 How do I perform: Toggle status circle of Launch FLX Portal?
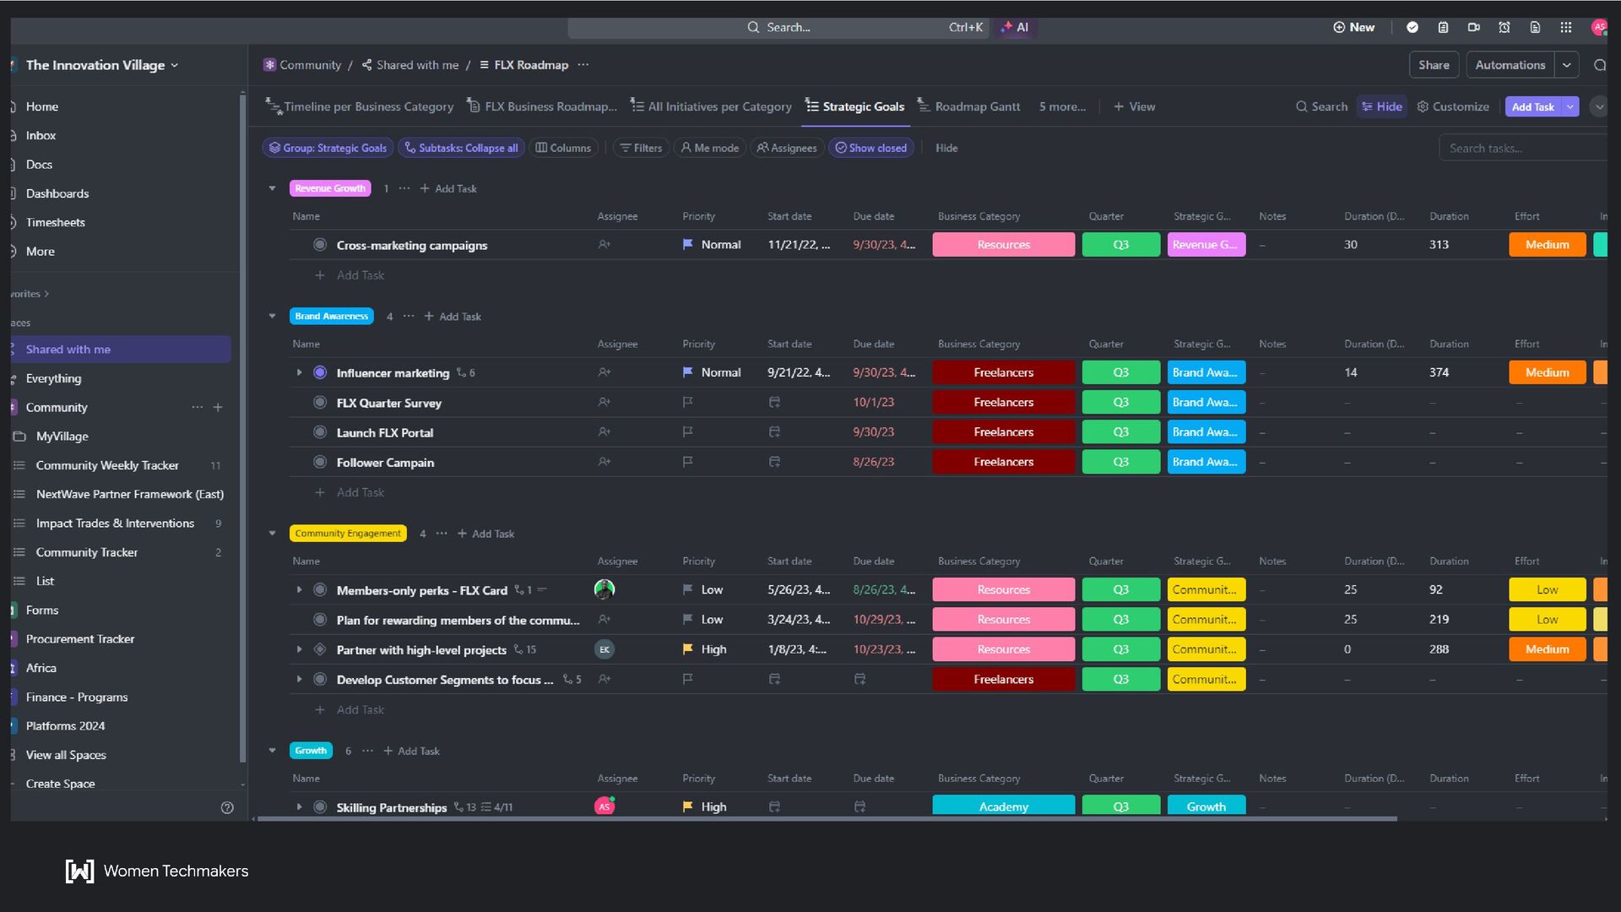(320, 432)
